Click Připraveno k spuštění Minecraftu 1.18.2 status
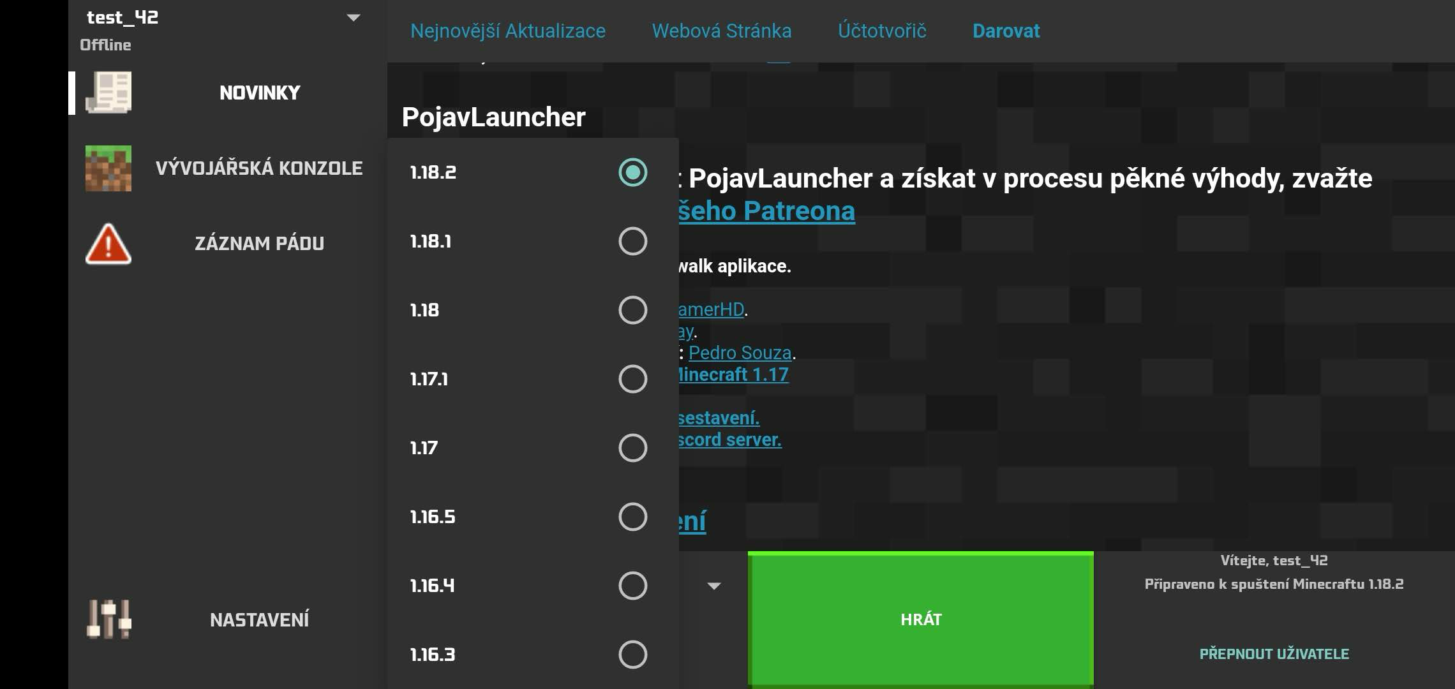Viewport: 1455px width, 689px height. 1274,584
